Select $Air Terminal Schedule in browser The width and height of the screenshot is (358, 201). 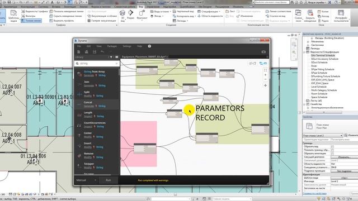click(323, 55)
